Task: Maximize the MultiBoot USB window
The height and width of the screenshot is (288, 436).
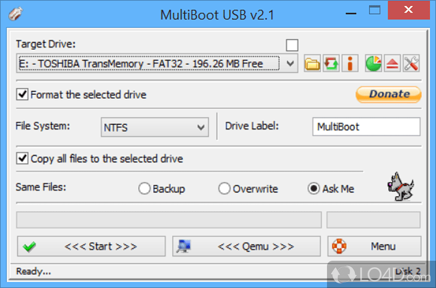Action: pos(374,10)
